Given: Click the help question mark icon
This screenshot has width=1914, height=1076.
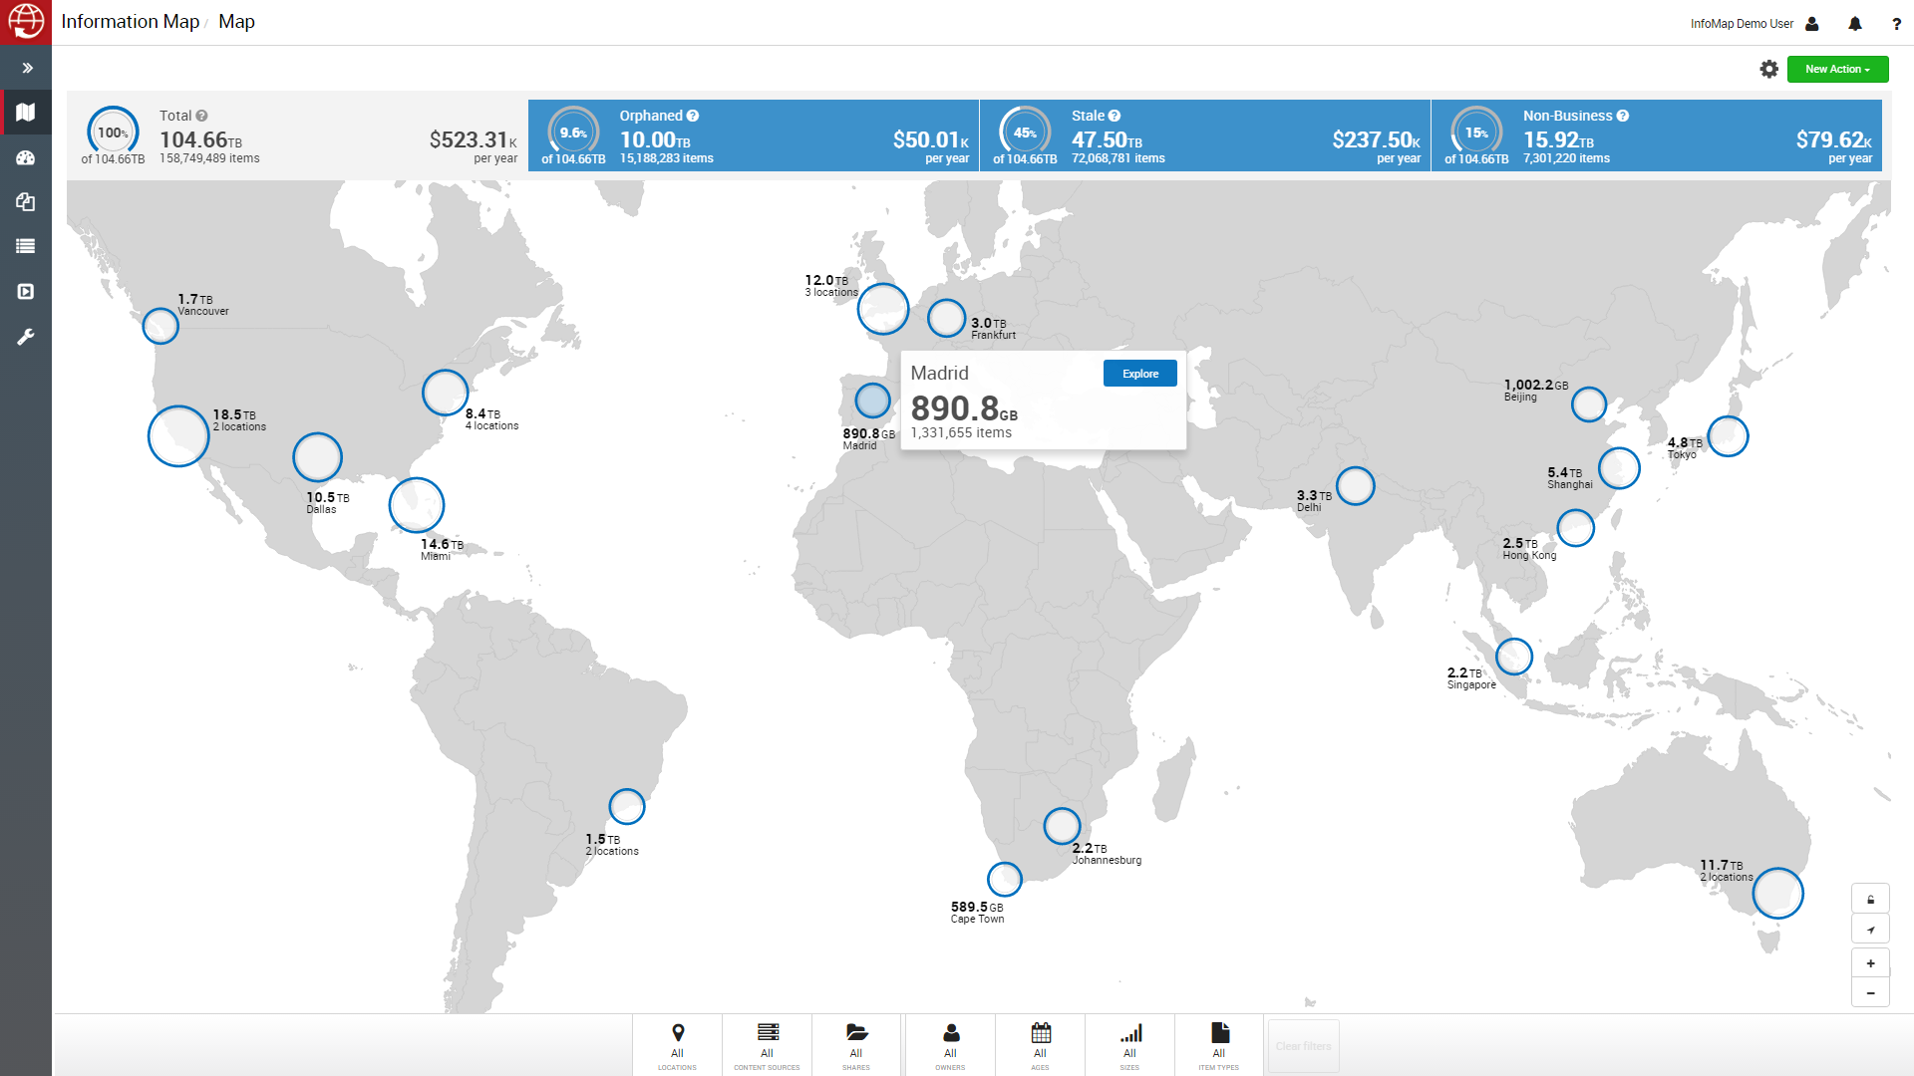Looking at the screenshot, I should [x=1896, y=24].
